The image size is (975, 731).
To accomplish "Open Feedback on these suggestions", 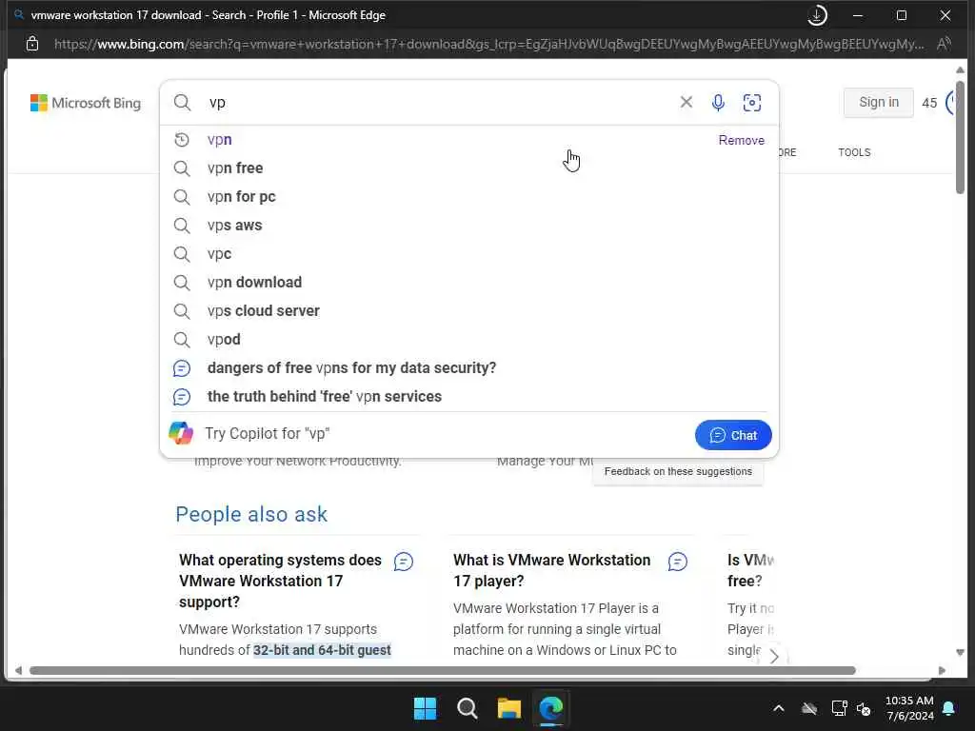I will click(x=678, y=472).
